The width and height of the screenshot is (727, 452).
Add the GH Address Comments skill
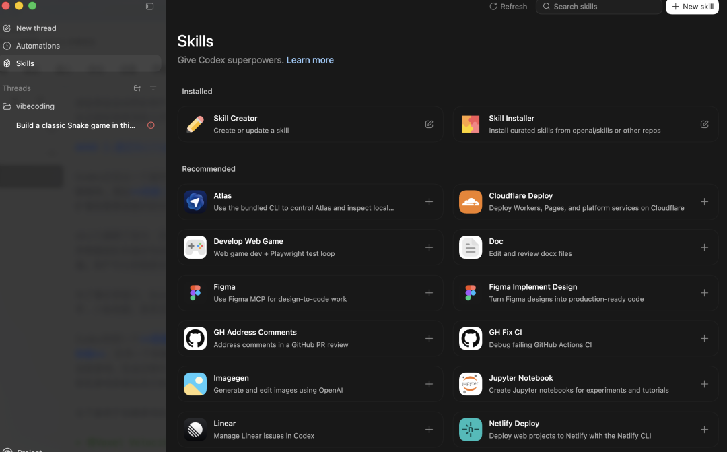(x=429, y=338)
